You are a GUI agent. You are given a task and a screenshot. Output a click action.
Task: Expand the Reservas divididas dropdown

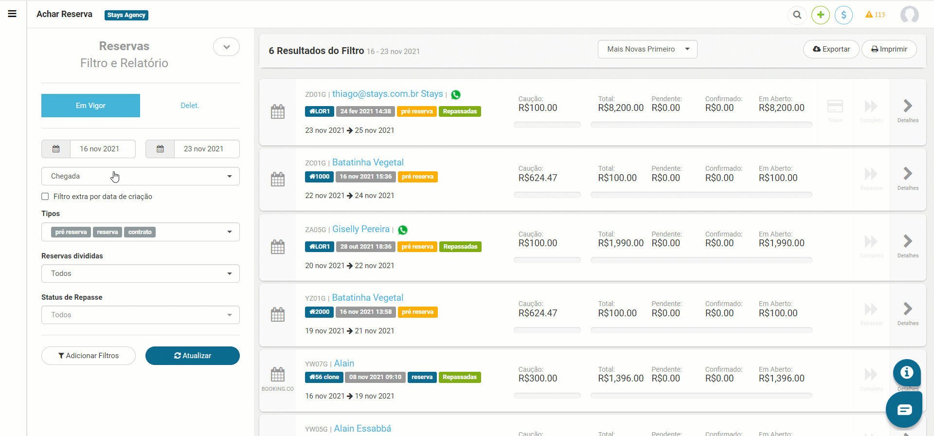pyautogui.click(x=140, y=273)
